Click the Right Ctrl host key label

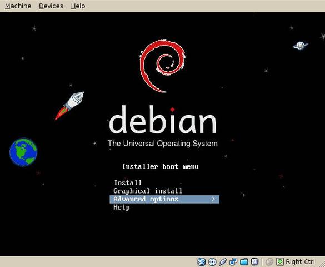click(x=300, y=262)
